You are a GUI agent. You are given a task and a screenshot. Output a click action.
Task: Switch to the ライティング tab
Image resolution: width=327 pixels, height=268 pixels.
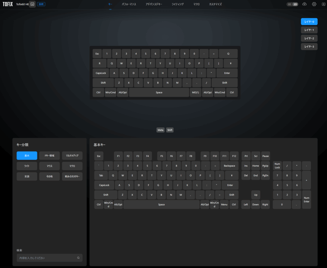[x=178, y=4]
